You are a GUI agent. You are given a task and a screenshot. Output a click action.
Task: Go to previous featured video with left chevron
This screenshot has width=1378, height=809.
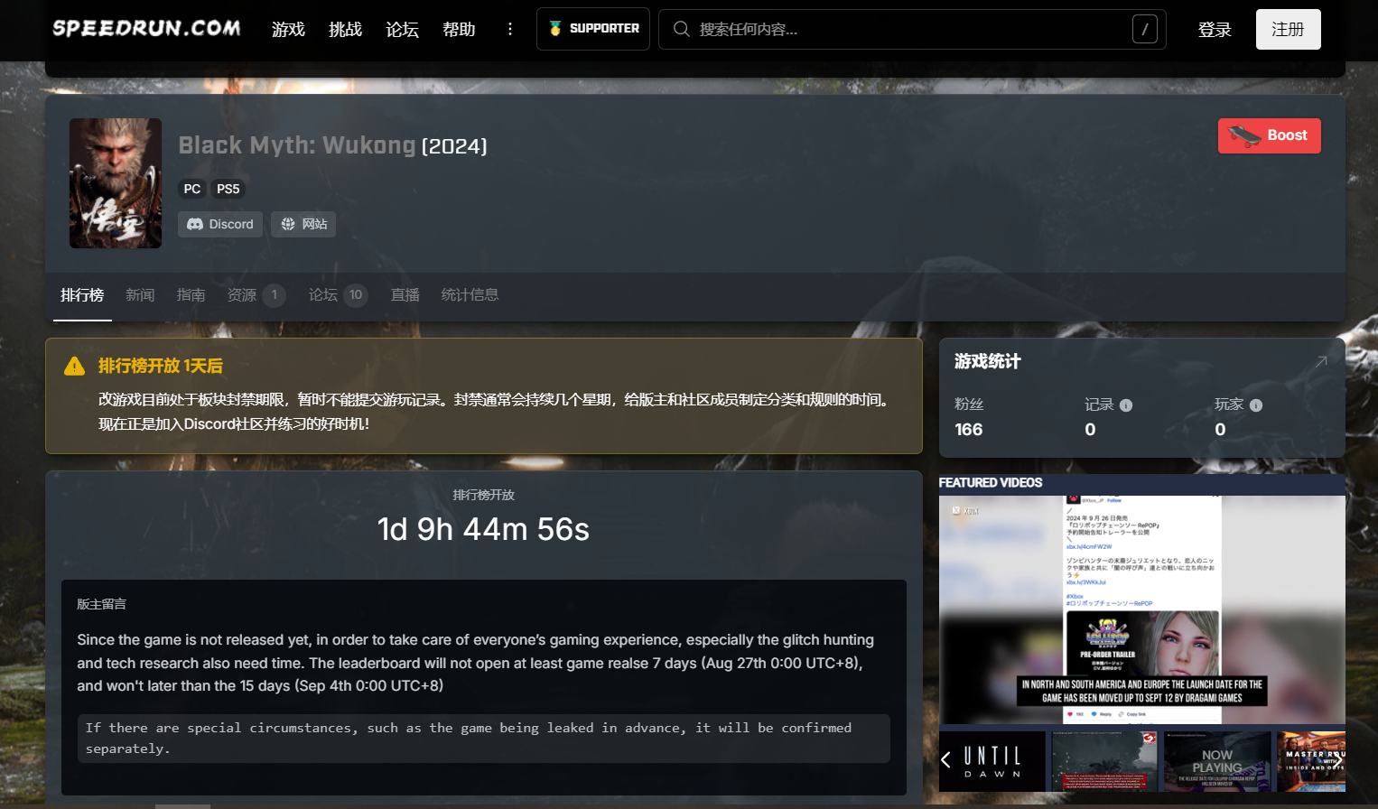[x=946, y=760]
